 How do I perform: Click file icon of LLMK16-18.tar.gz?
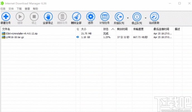(4, 37)
